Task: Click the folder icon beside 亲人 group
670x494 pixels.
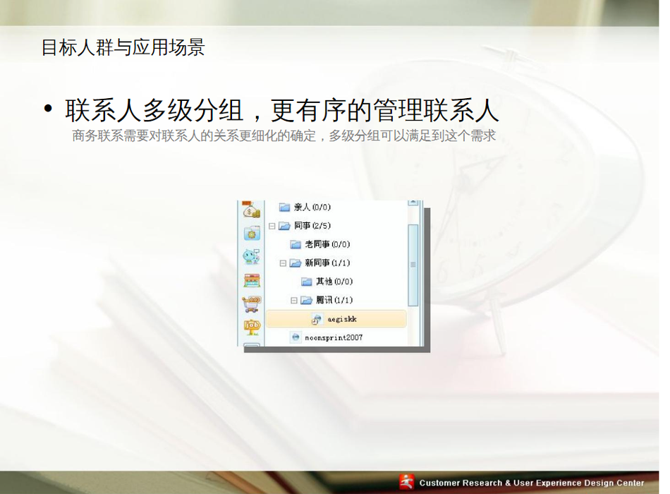Action: 285,207
